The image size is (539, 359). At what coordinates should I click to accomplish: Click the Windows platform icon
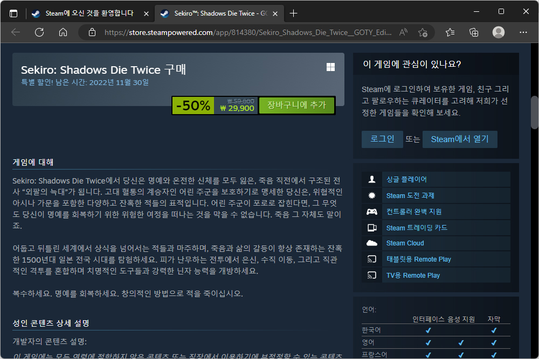(331, 67)
